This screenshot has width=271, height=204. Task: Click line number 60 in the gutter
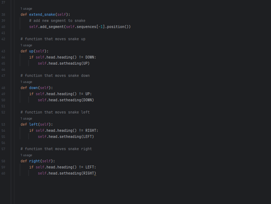click(x=3, y=173)
